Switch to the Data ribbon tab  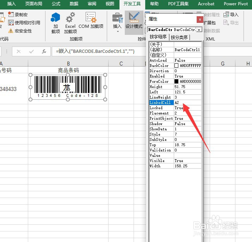click(74, 4)
